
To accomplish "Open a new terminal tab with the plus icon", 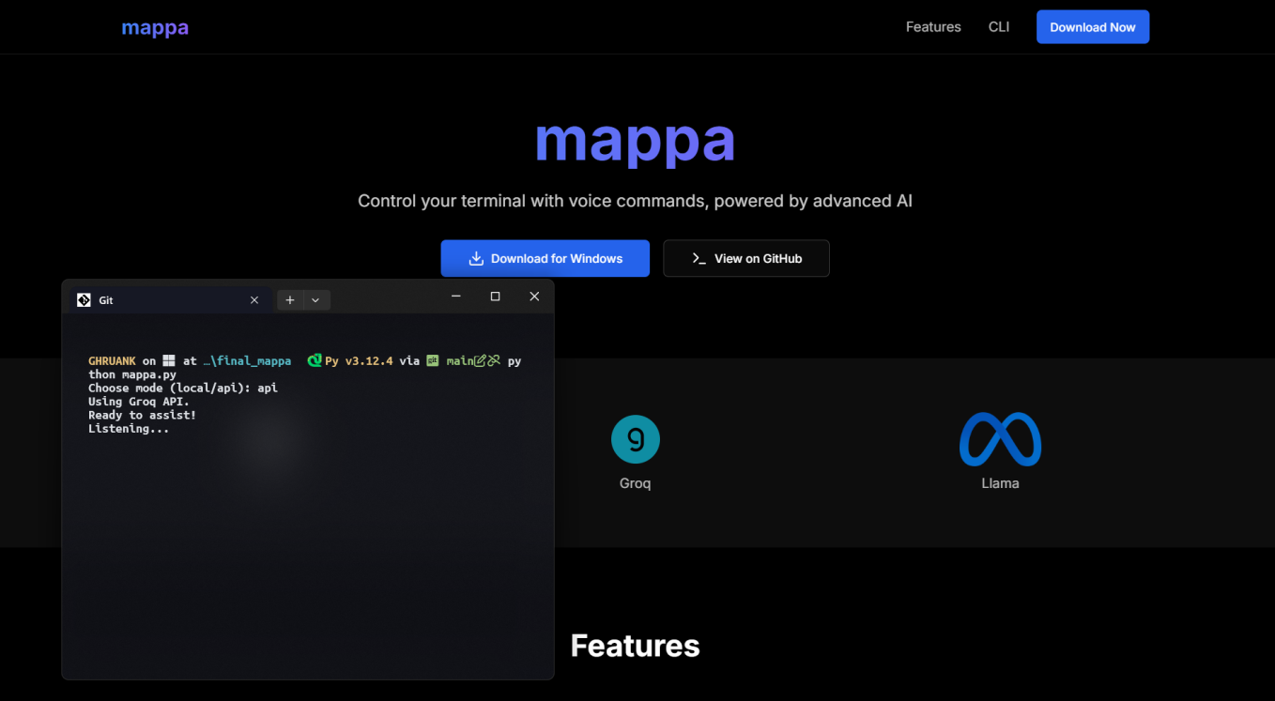I will coord(289,299).
